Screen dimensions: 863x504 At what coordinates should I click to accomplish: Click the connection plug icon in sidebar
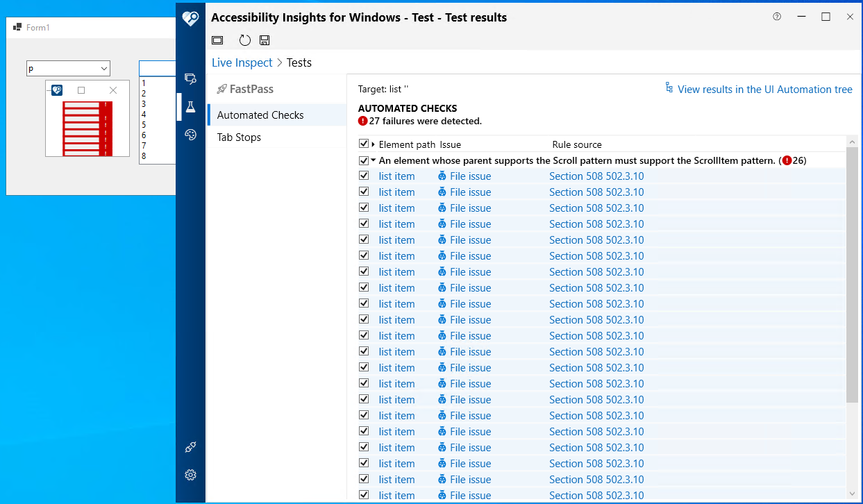point(190,448)
